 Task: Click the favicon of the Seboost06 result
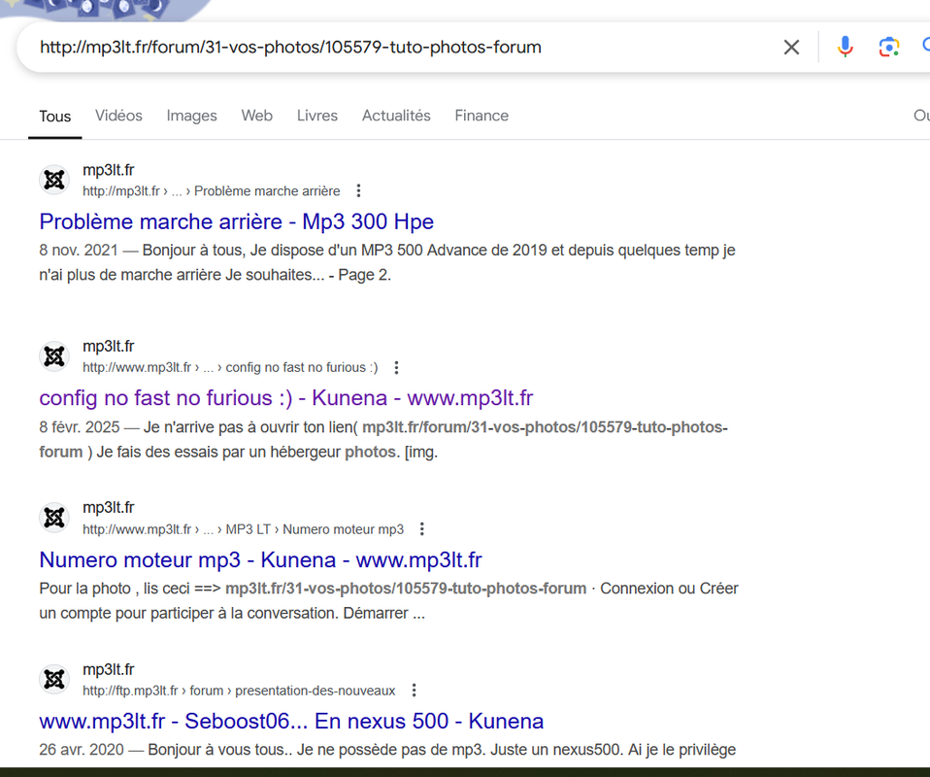pos(54,679)
